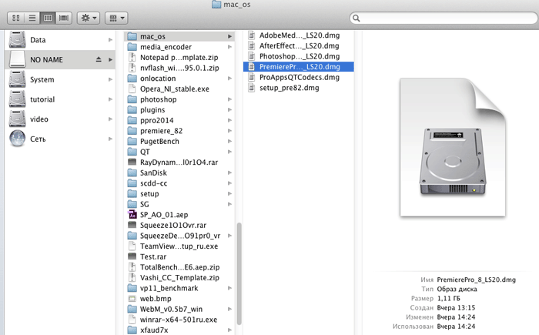Select Notepad p...mplate.zip archive icon
The height and width of the screenshot is (335, 539).
pyautogui.click(x=132, y=57)
